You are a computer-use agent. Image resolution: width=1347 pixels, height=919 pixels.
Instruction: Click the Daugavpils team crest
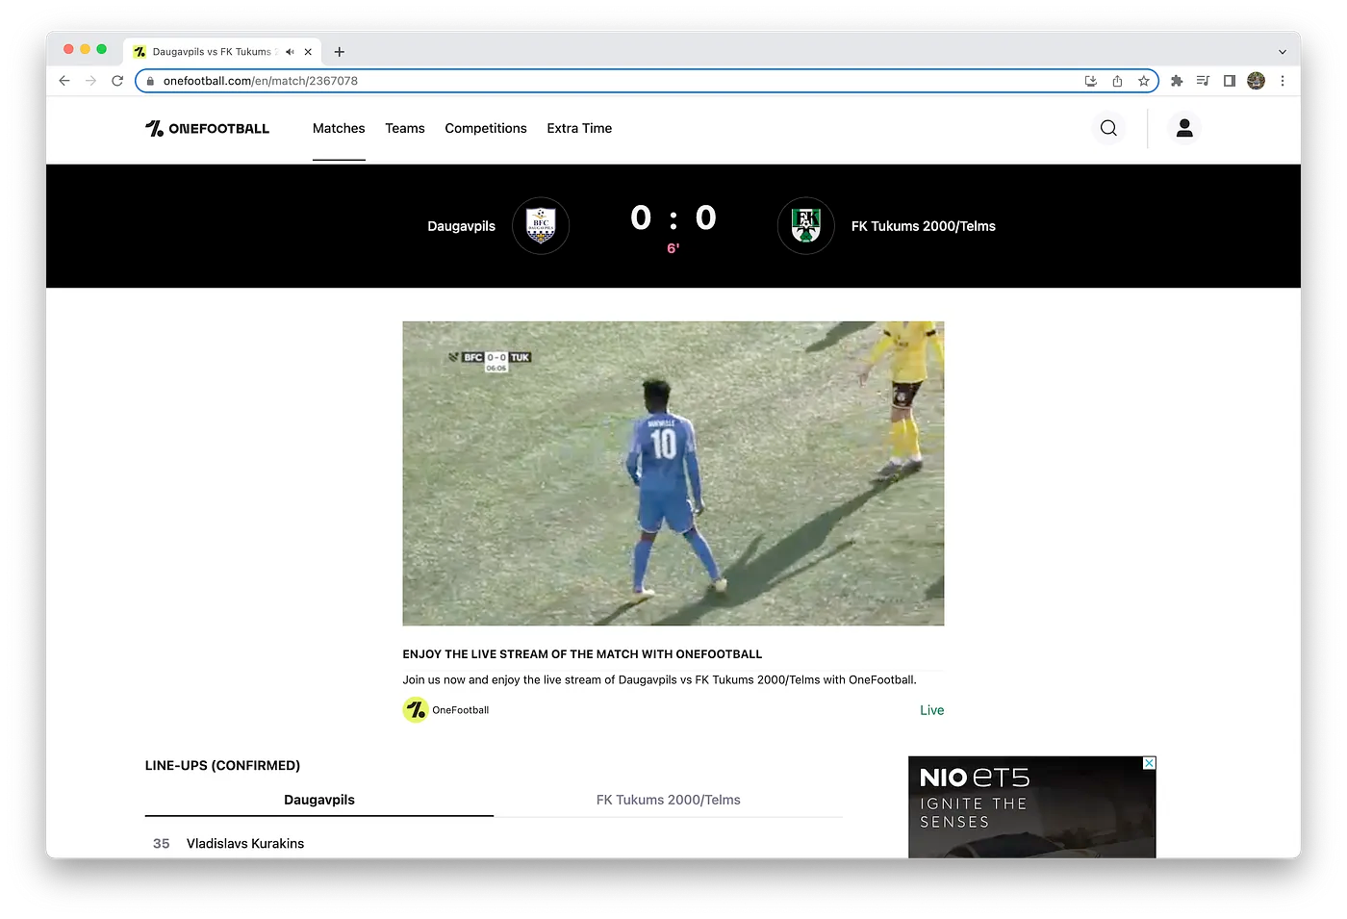pyautogui.click(x=541, y=226)
